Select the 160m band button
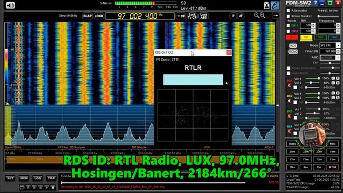The image size is (343, 193). pyautogui.click(x=292, y=144)
